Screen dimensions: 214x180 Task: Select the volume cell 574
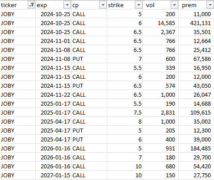point(160,86)
